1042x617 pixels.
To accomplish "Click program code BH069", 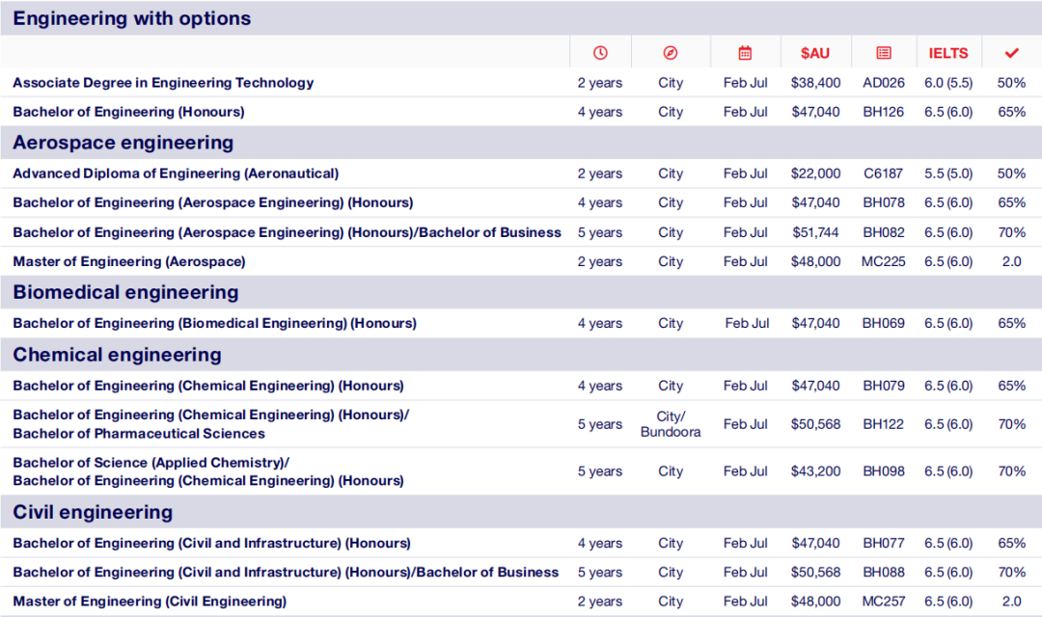I will point(883,324).
